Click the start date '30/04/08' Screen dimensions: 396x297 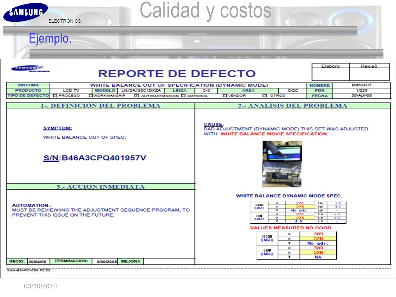[38, 262]
